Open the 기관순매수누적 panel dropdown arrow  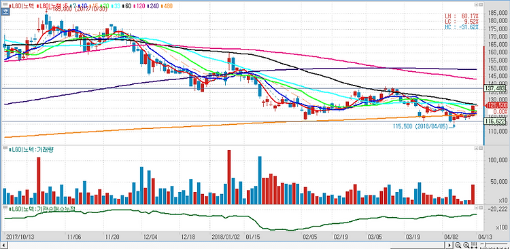476,207
